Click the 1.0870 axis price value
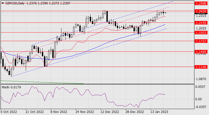 201,79
